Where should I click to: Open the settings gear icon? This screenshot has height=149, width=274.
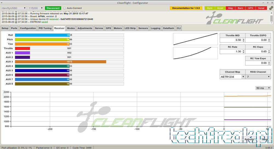point(271,8)
